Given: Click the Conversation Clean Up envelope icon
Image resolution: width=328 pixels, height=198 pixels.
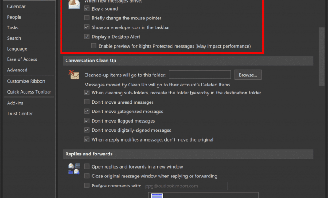Looking at the screenshot, I should click(74, 75).
